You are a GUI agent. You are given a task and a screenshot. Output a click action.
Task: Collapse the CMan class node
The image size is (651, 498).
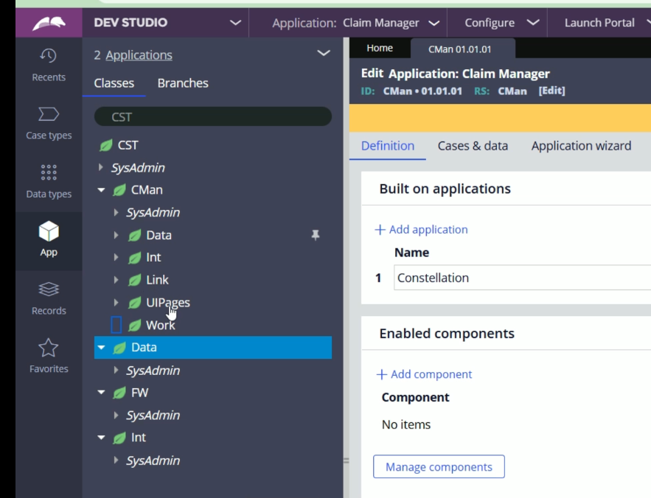pyautogui.click(x=101, y=190)
